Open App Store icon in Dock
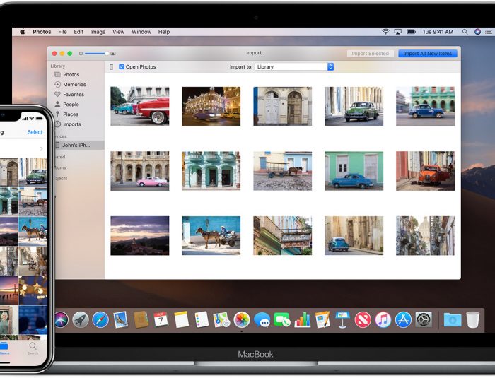 [x=403, y=319]
